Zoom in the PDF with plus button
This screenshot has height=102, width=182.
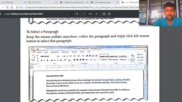tap(97, 14)
